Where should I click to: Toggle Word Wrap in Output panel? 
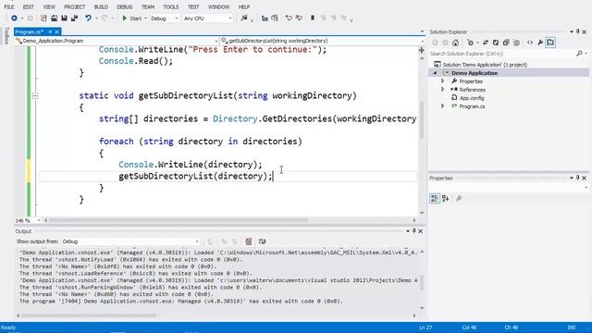pos(262,241)
